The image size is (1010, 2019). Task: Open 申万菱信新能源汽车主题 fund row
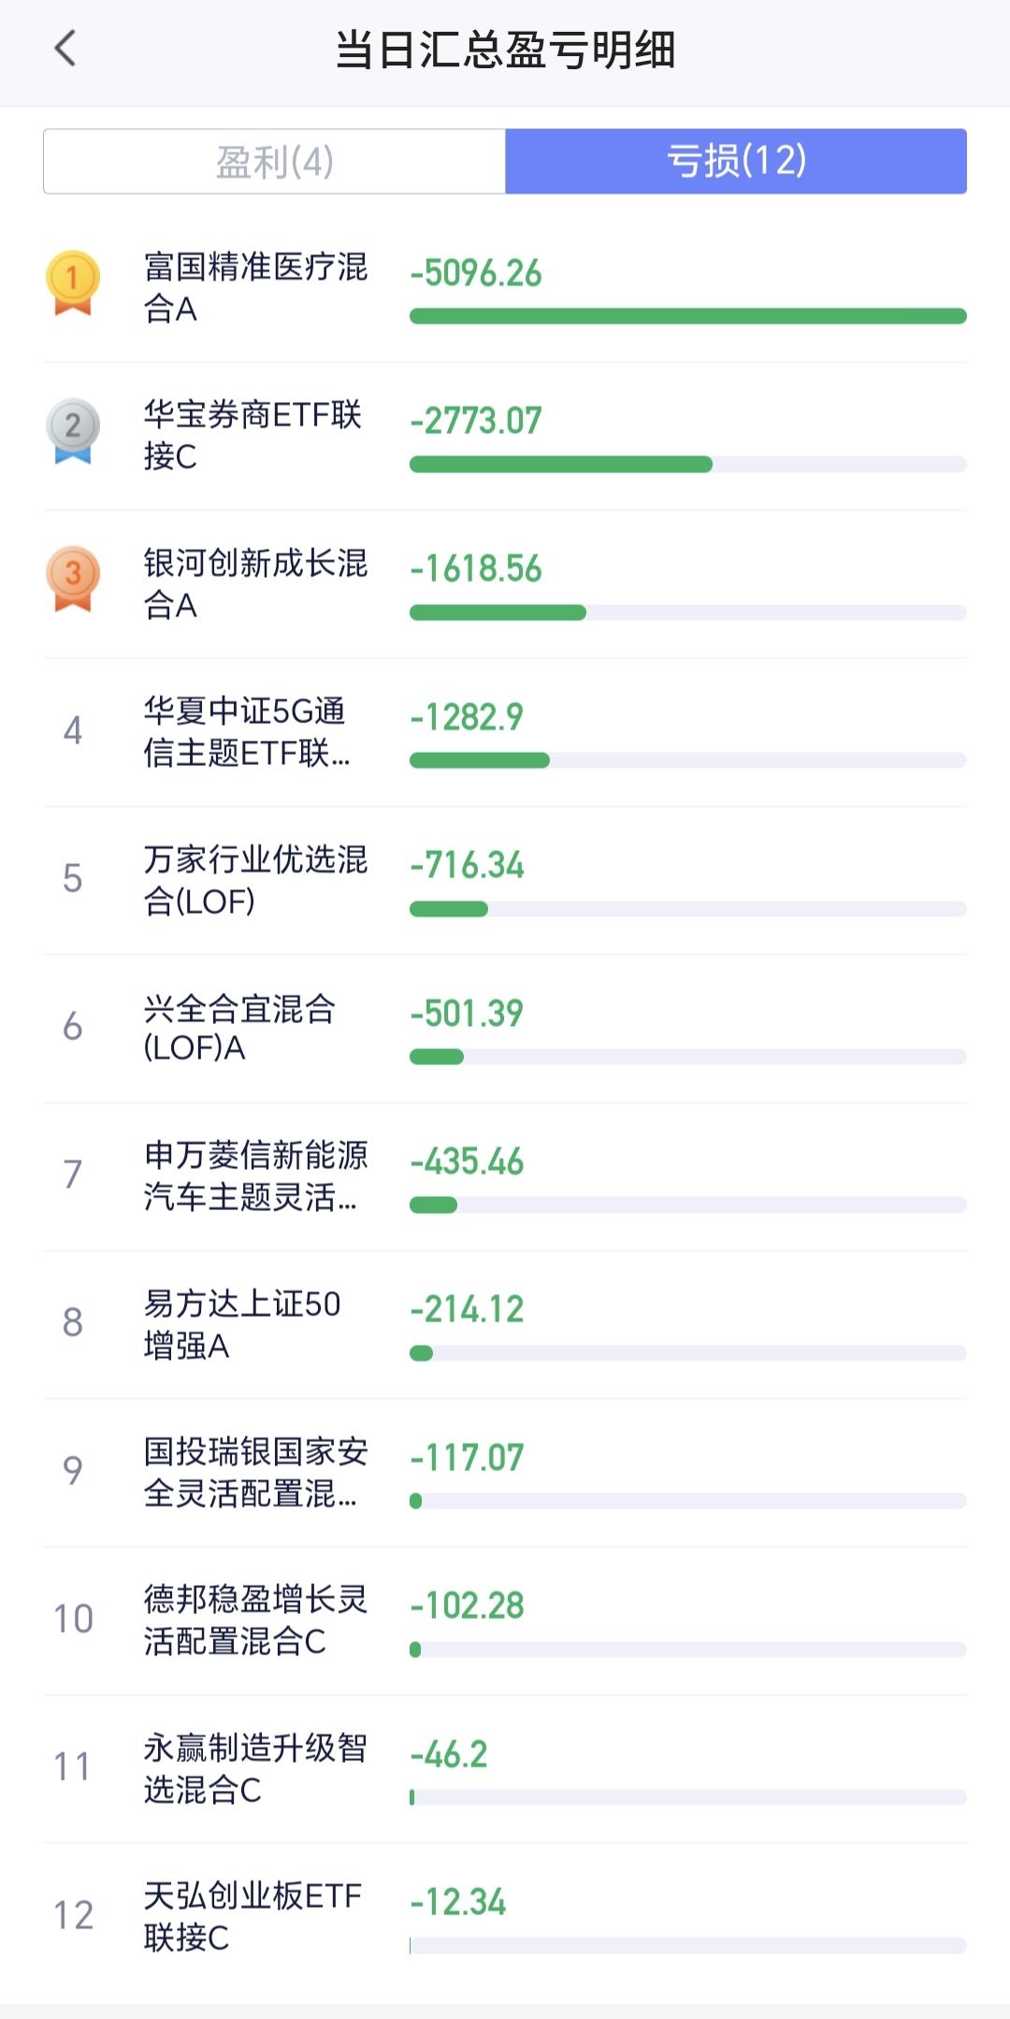click(x=505, y=1176)
